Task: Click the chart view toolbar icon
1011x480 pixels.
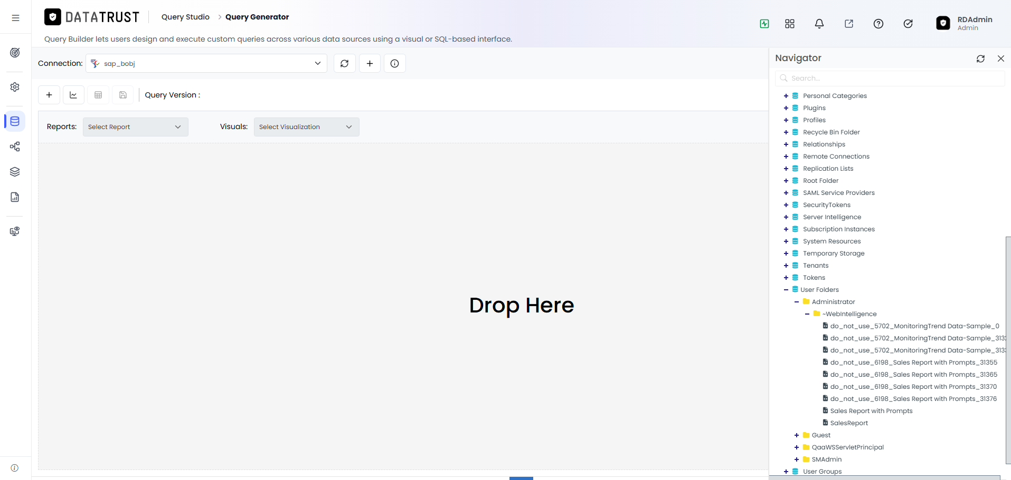Action: 73,95
